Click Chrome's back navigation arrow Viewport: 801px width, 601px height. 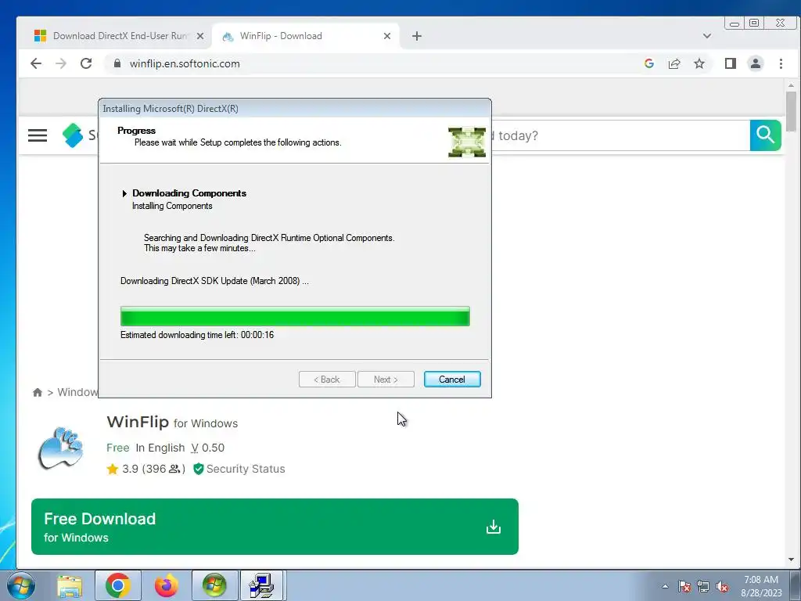[x=36, y=63]
